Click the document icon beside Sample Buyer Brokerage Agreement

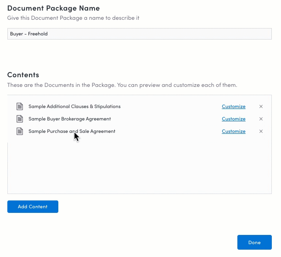pos(20,119)
